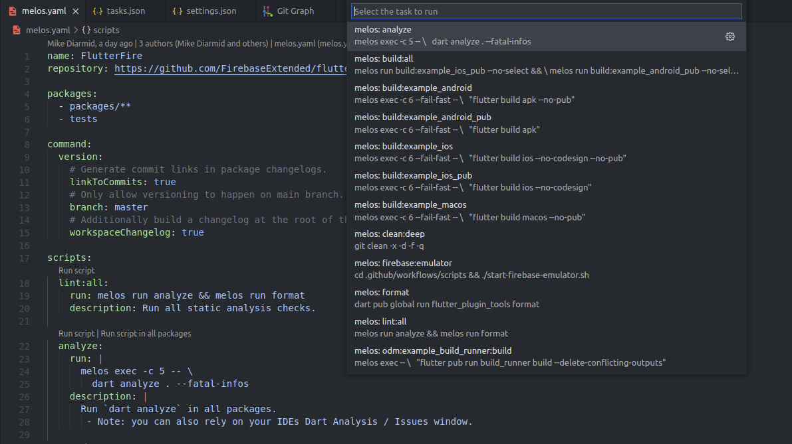792x444 pixels.
Task: Focus the "Select the task to run" input
Action: pos(543,11)
